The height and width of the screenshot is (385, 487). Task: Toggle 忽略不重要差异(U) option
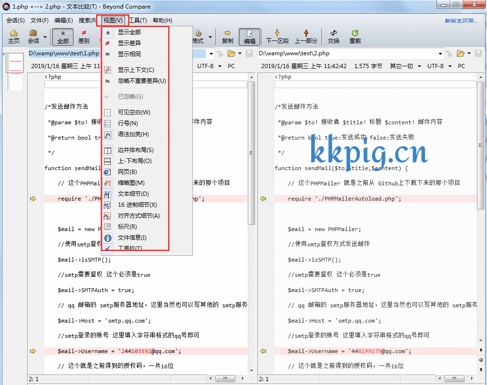147,81
